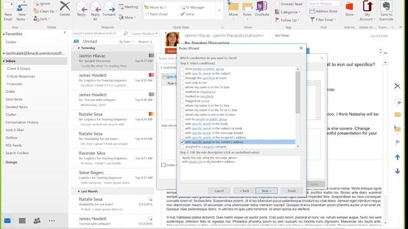The height and width of the screenshot is (229, 408).
Task: Click the search magnifier in mailbox search
Action: pyautogui.click(x=126, y=34)
